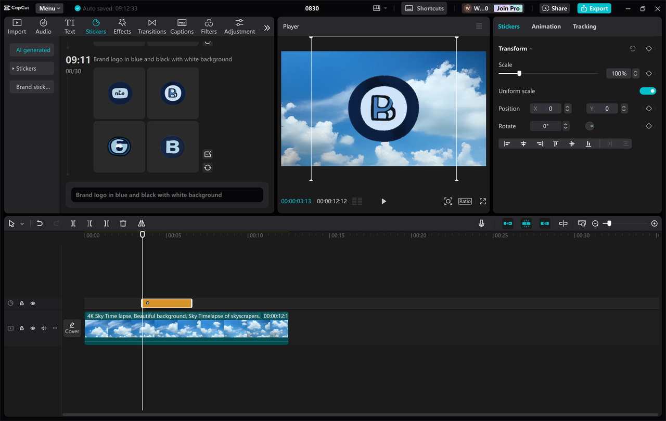This screenshot has height=421, width=666.
Task: Select the Split tool in the timeline toolbar
Action: click(73, 223)
